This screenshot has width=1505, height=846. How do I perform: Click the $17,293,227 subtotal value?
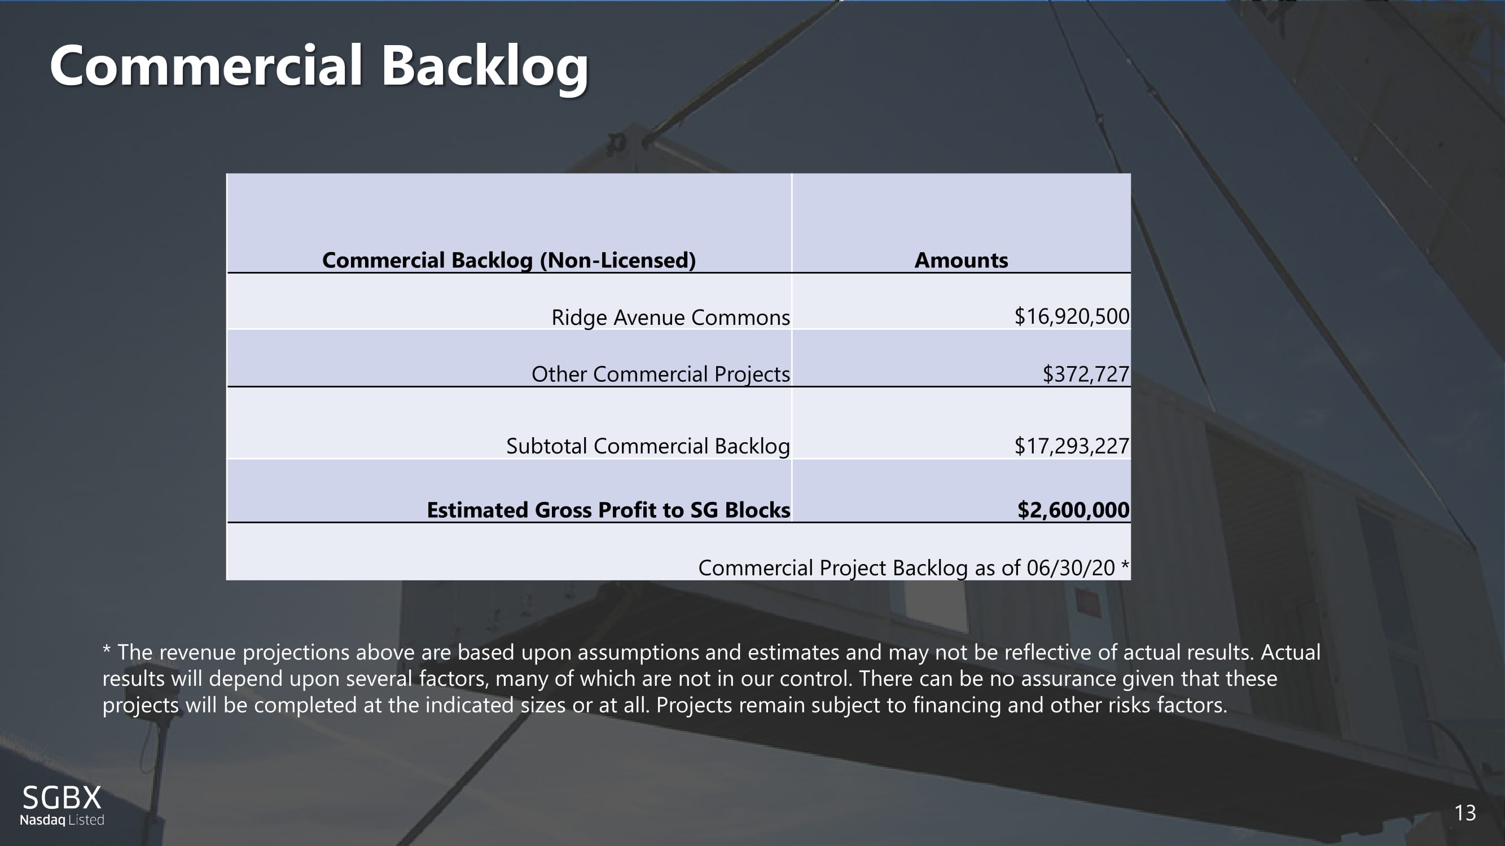(x=1072, y=446)
